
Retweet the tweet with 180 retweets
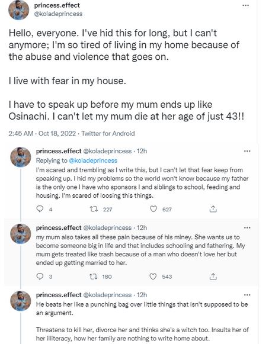coord(94,277)
